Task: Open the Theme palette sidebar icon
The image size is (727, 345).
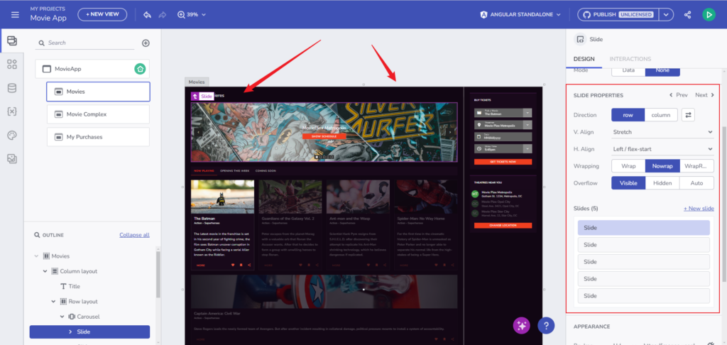Action: click(x=11, y=135)
